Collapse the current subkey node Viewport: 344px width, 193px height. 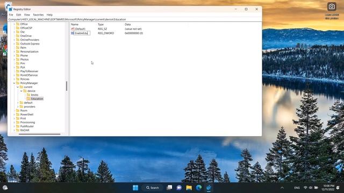pyautogui.click(x=18, y=87)
